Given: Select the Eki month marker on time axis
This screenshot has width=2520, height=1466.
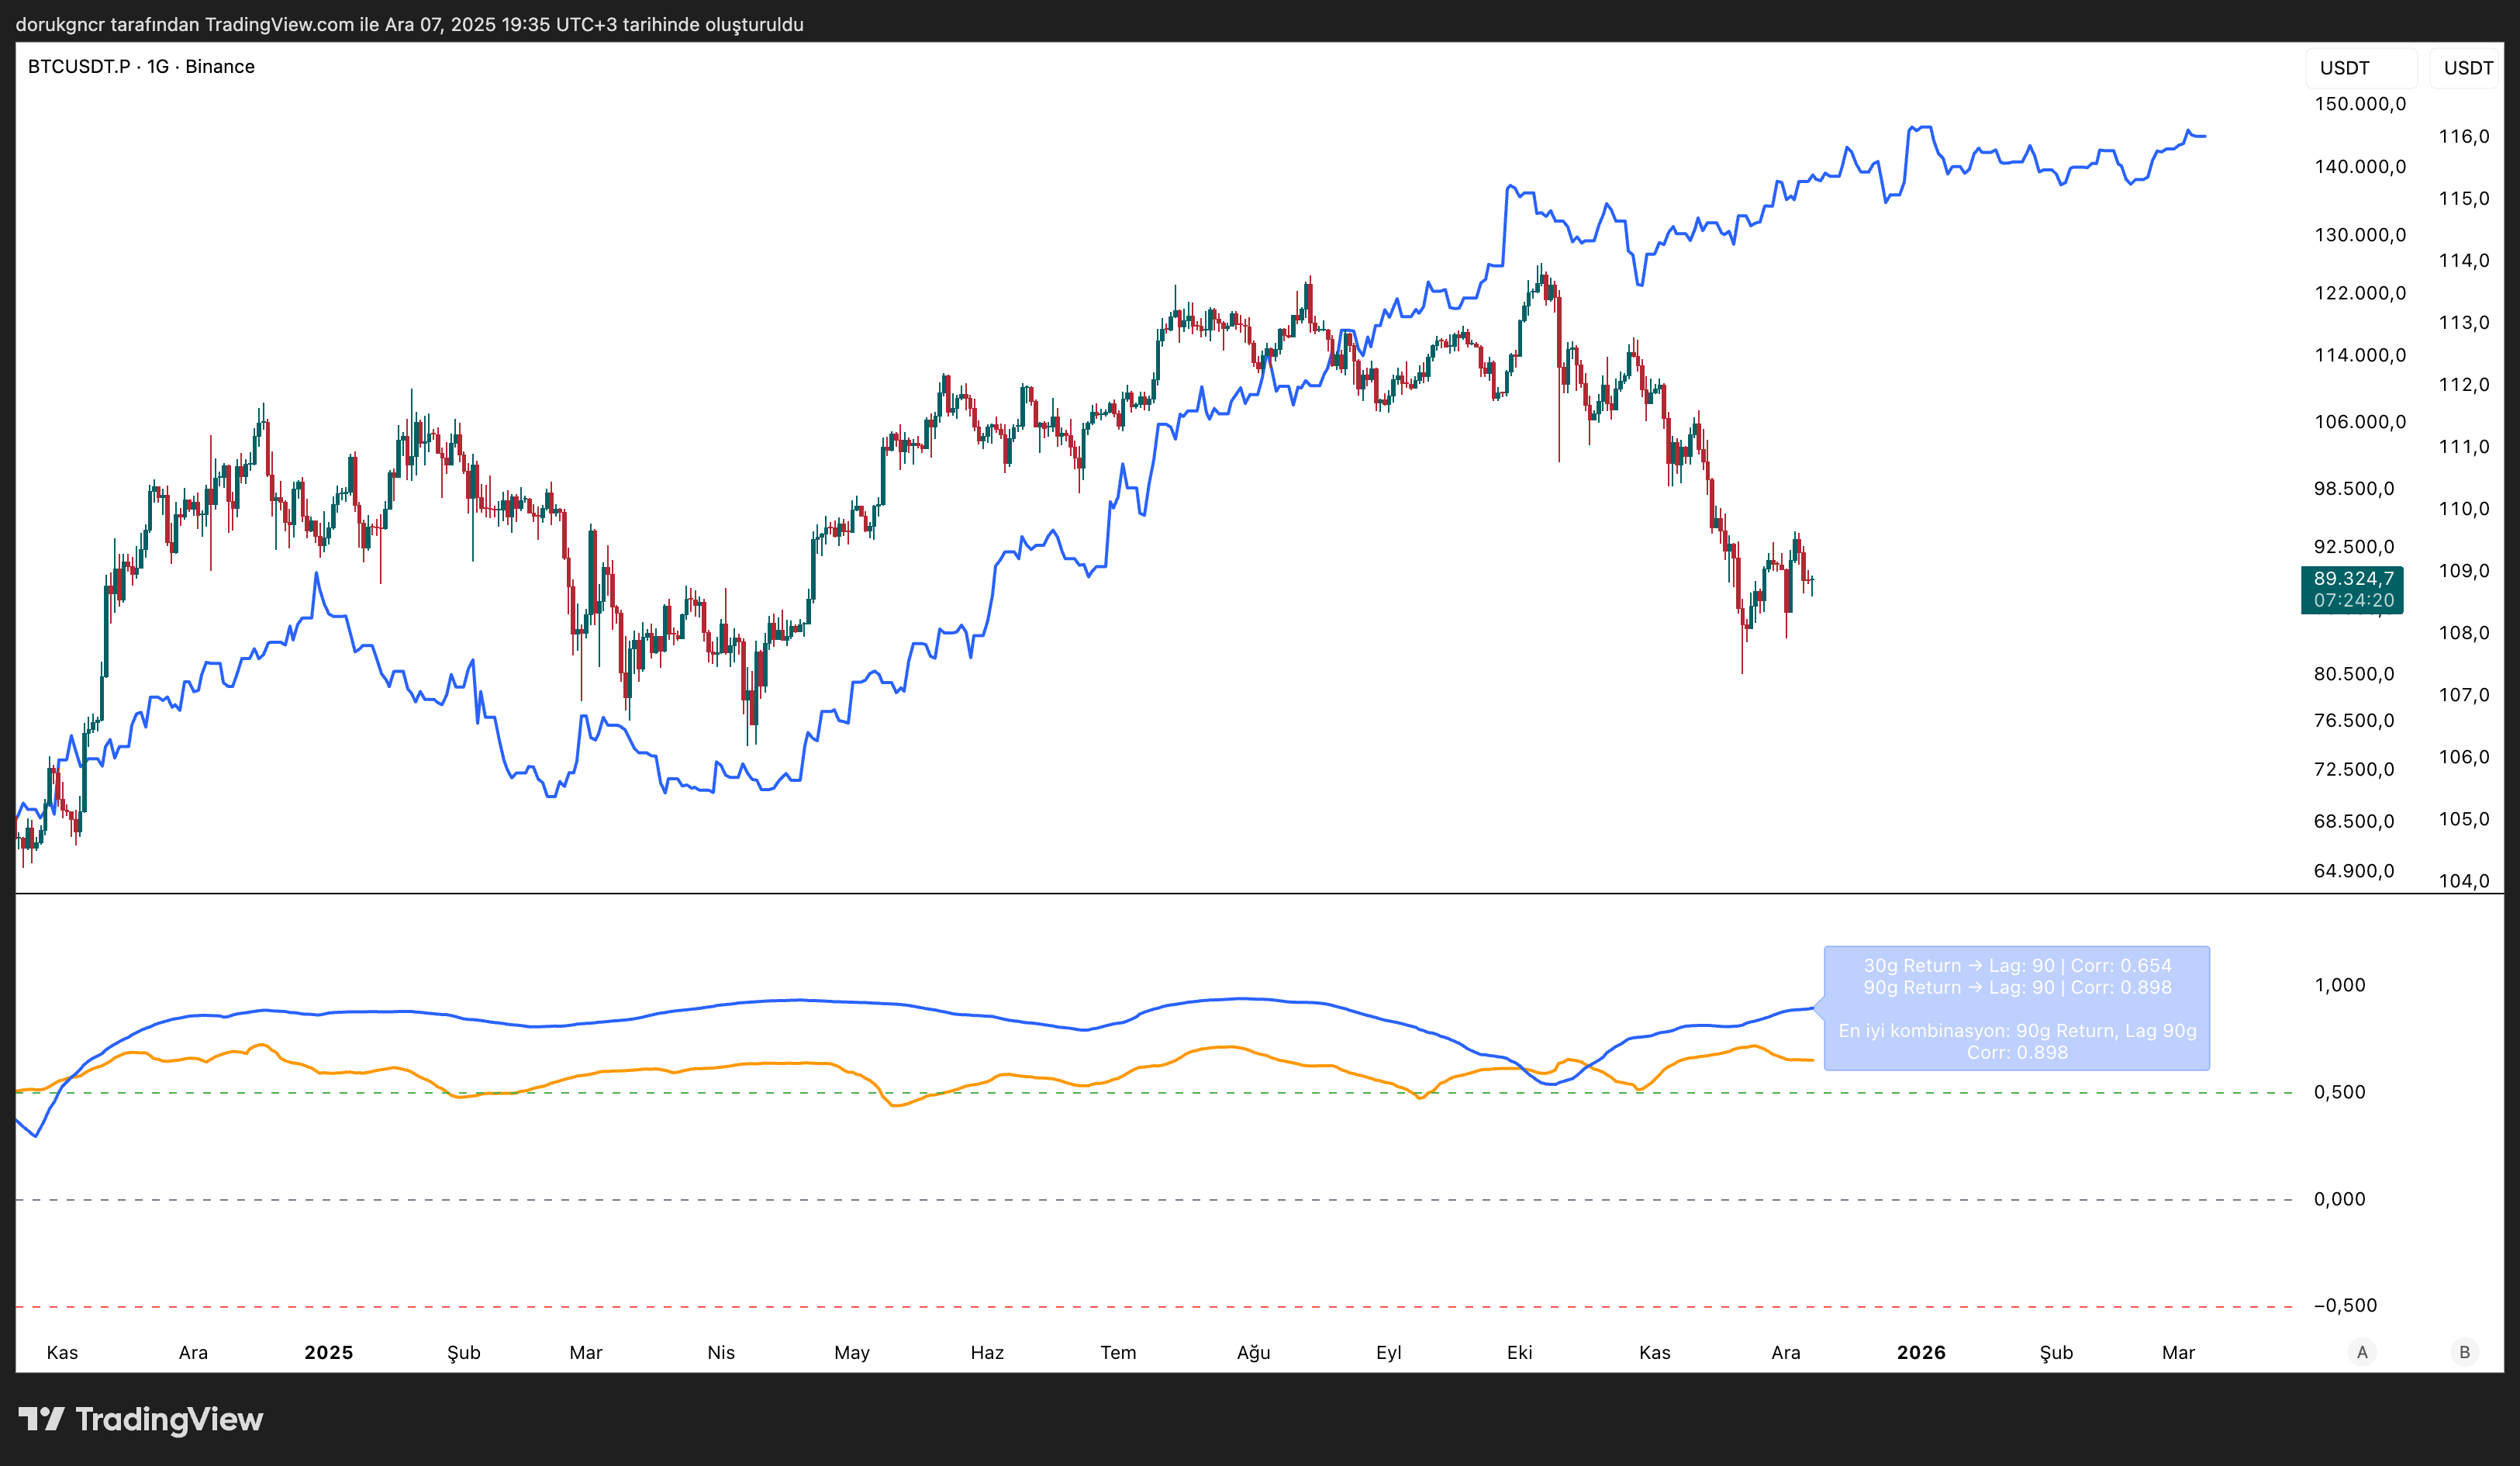Looking at the screenshot, I should coord(1519,1352).
